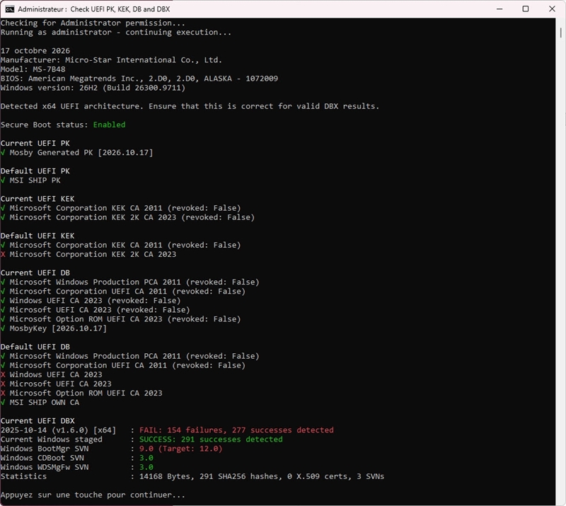Image resolution: width=566 pixels, height=506 pixels.
Task: Click the green 'Enabled' Secure Boot status
Action: tap(109, 125)
